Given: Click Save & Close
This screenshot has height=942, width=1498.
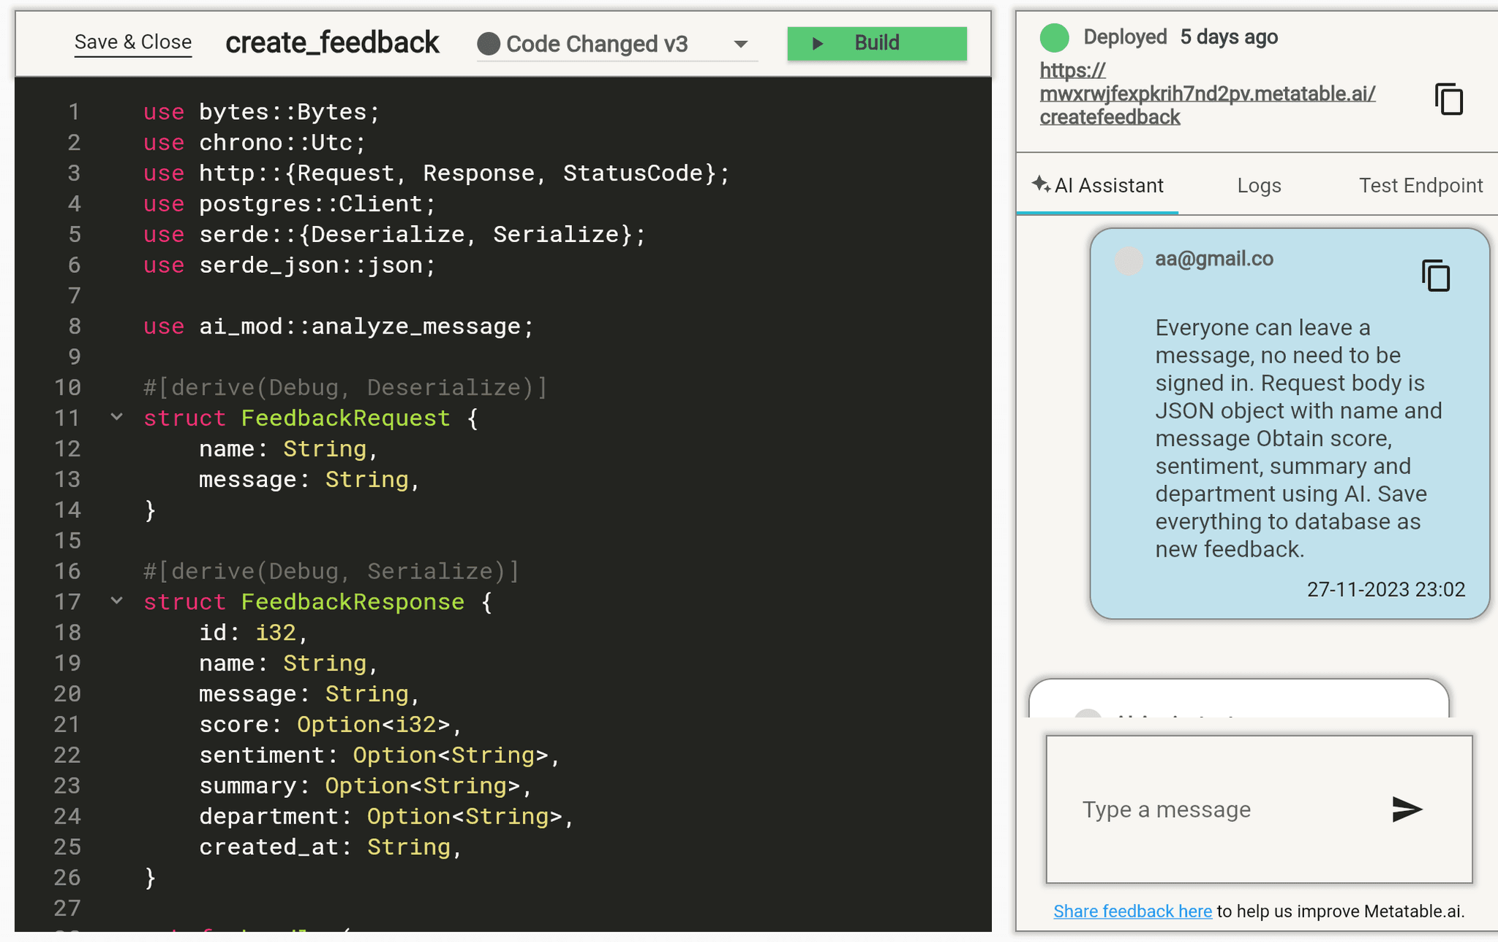Looking at the screenshot, I should [132, 42].
